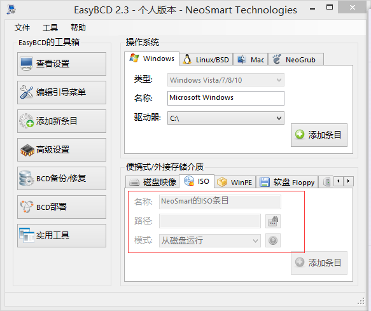This screenshot has height=311, width=371.
Task: Click the Windows flag icon on Windows tab
Action: (x=134, y=58)
